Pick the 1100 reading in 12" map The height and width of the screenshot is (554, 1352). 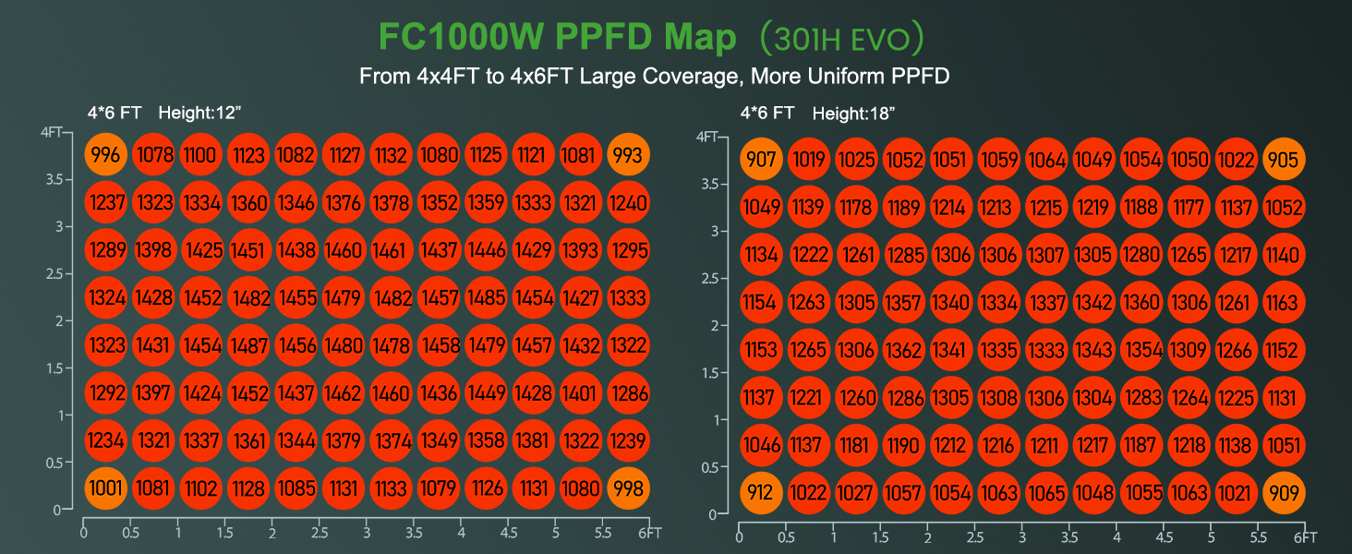(x=201, y=154)
